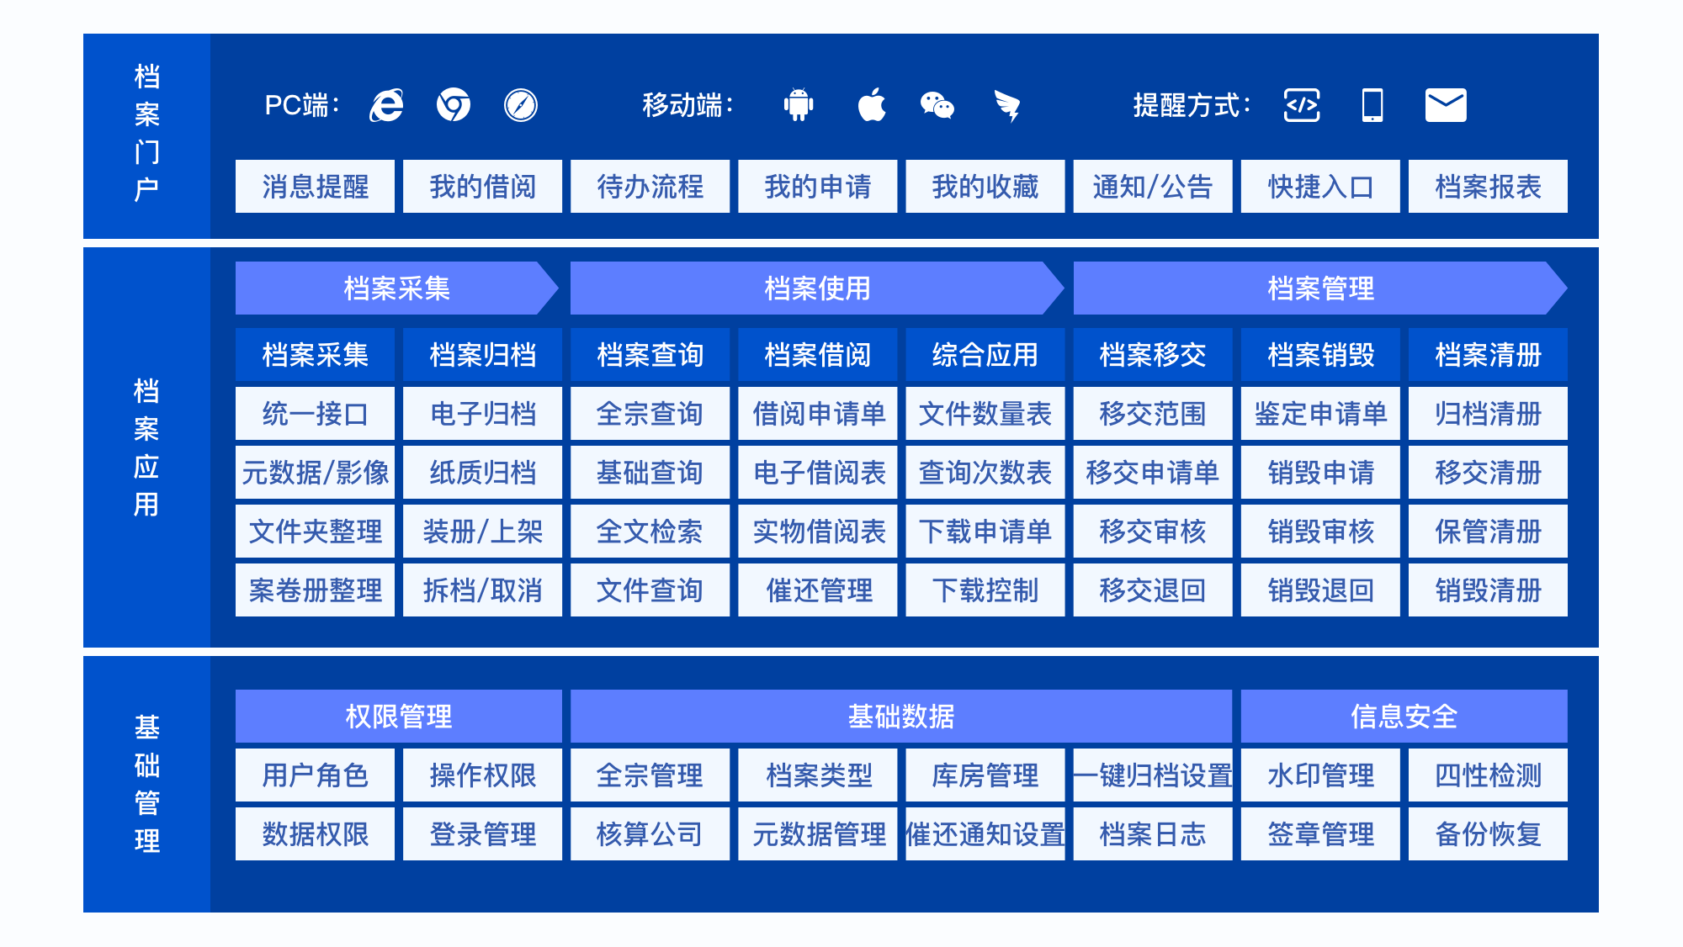This screenshot has height=947, width=1683.
Task: Click the 全宗查询 cell
Action: click(650, 413)
